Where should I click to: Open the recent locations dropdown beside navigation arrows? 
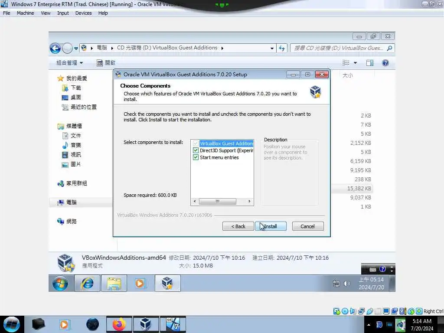76,49
